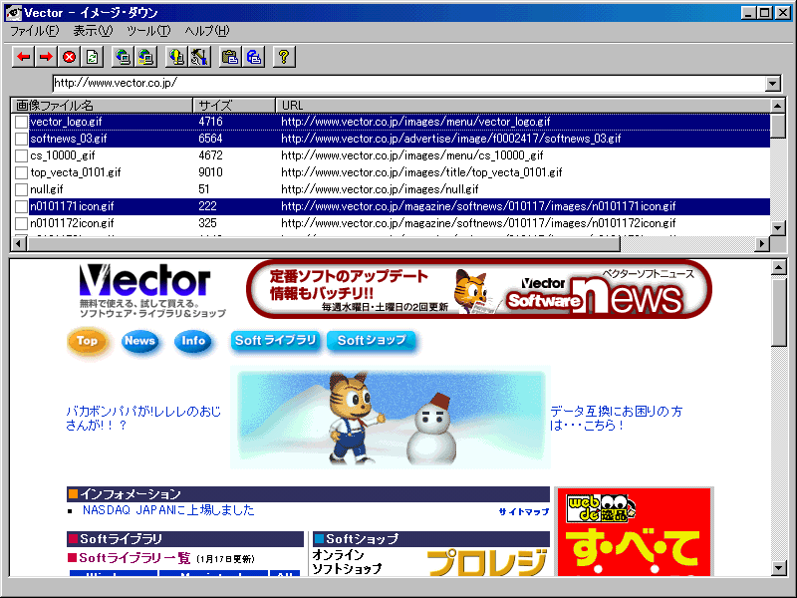Click the image list scroll-right arrow
Viewport: 797px width, 598px height.
[x=762, y=244]
